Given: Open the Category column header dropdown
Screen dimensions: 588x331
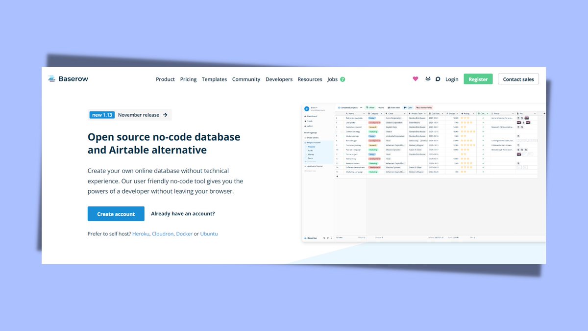Looking at the screenshot, I should point(382,113).
